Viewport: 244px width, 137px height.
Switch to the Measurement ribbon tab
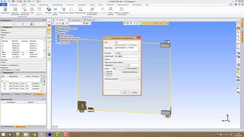click(x=82, y=5)
